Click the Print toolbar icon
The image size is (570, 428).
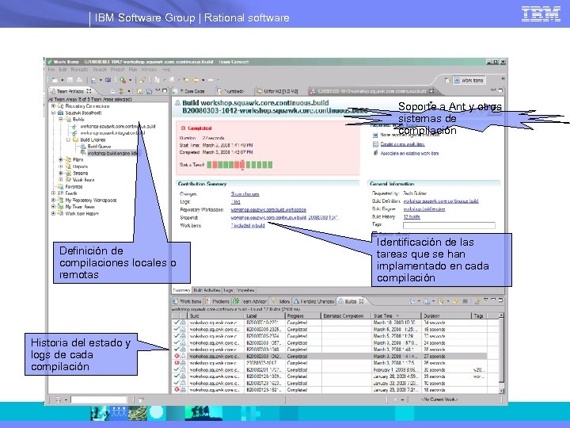[79, 80]
